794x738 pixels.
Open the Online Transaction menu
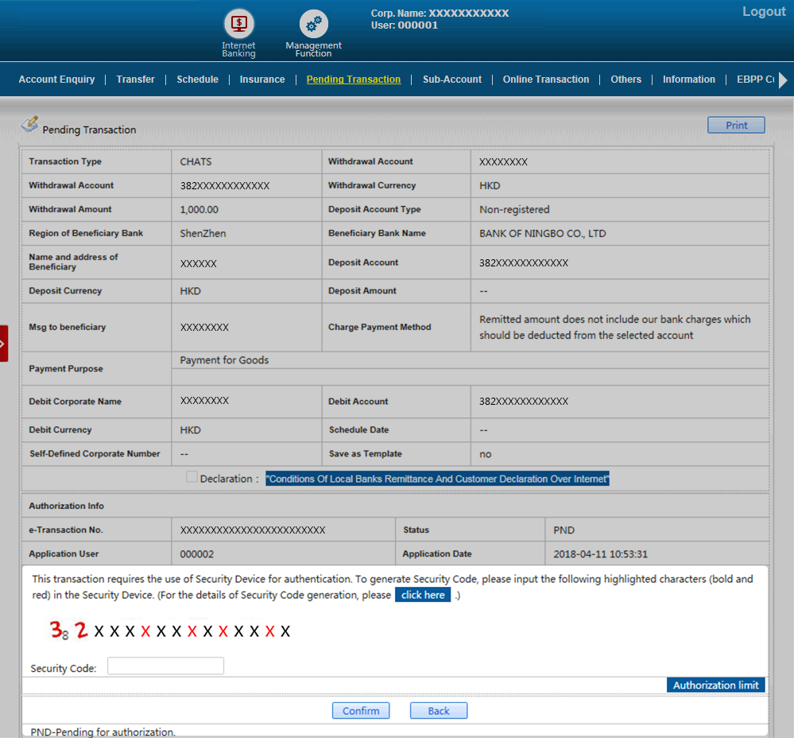click(x=545, y=80)
